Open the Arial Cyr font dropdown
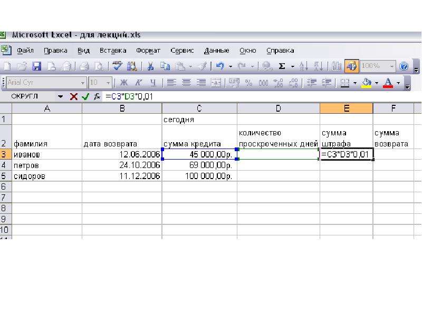The width and height of the screenshot is (422, 316). [x=83, y=83]
